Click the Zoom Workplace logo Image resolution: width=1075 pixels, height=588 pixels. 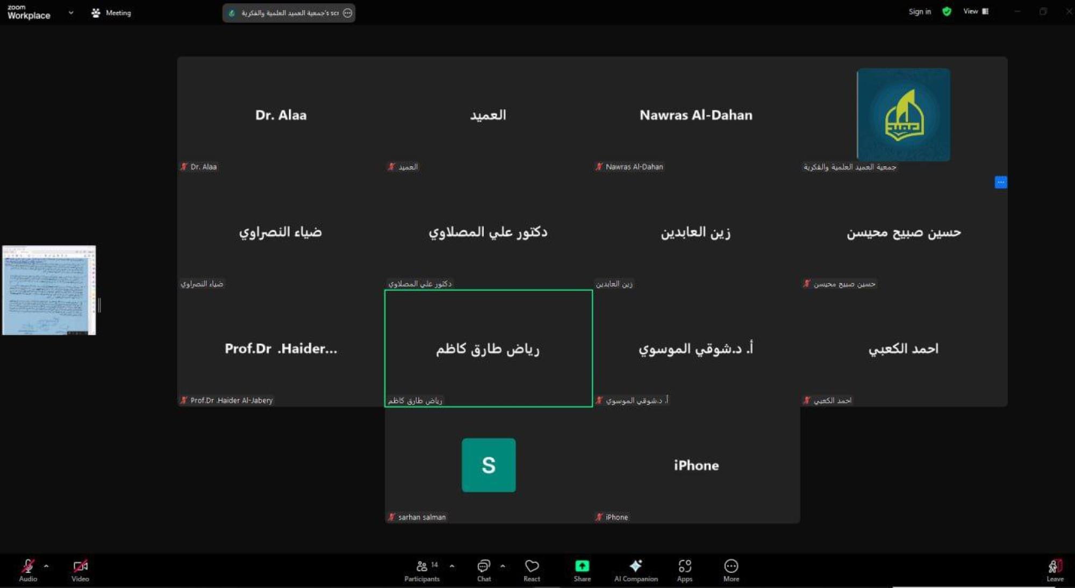point(29,12)
